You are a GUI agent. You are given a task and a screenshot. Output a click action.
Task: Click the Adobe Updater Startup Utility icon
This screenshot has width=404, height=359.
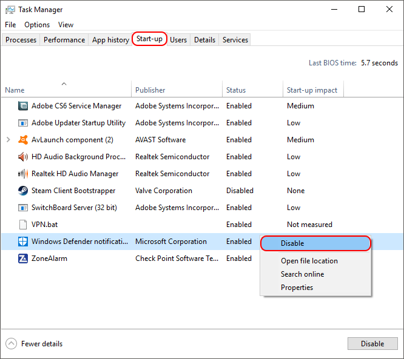23,123
